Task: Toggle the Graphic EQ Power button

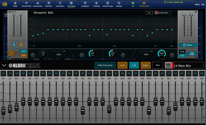Action: 188,45
